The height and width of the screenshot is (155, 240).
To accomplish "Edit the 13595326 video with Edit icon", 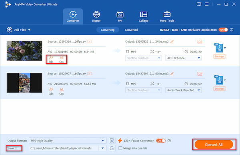I will pyautogui.click(x=51, y=59).
